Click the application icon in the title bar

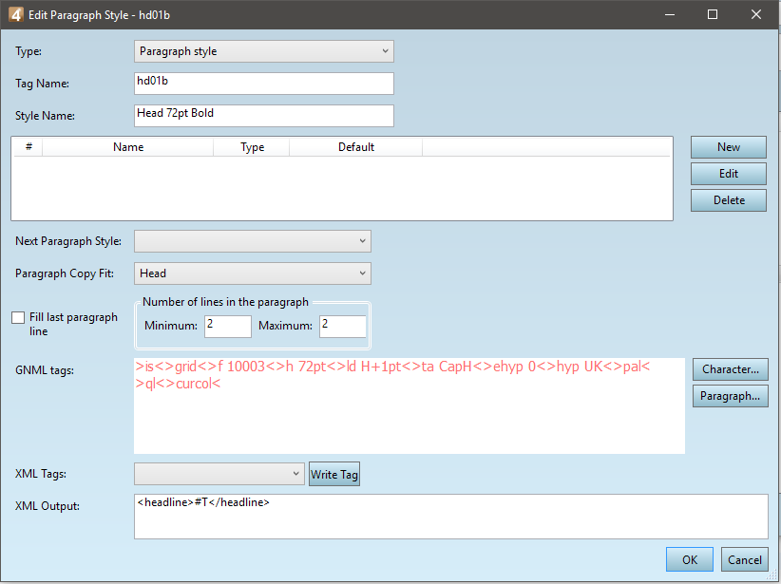pos(16,14)
